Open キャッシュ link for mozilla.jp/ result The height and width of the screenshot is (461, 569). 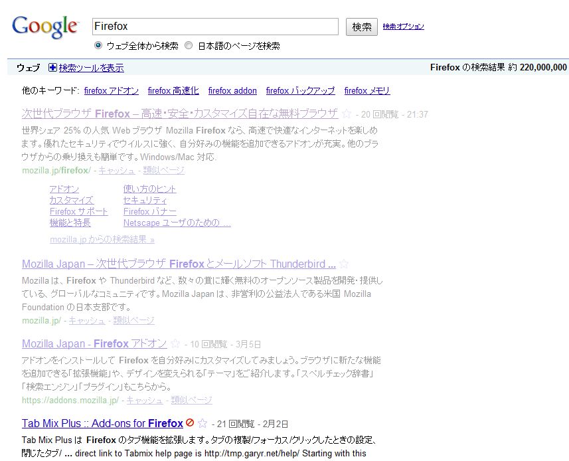coord(87,321)
